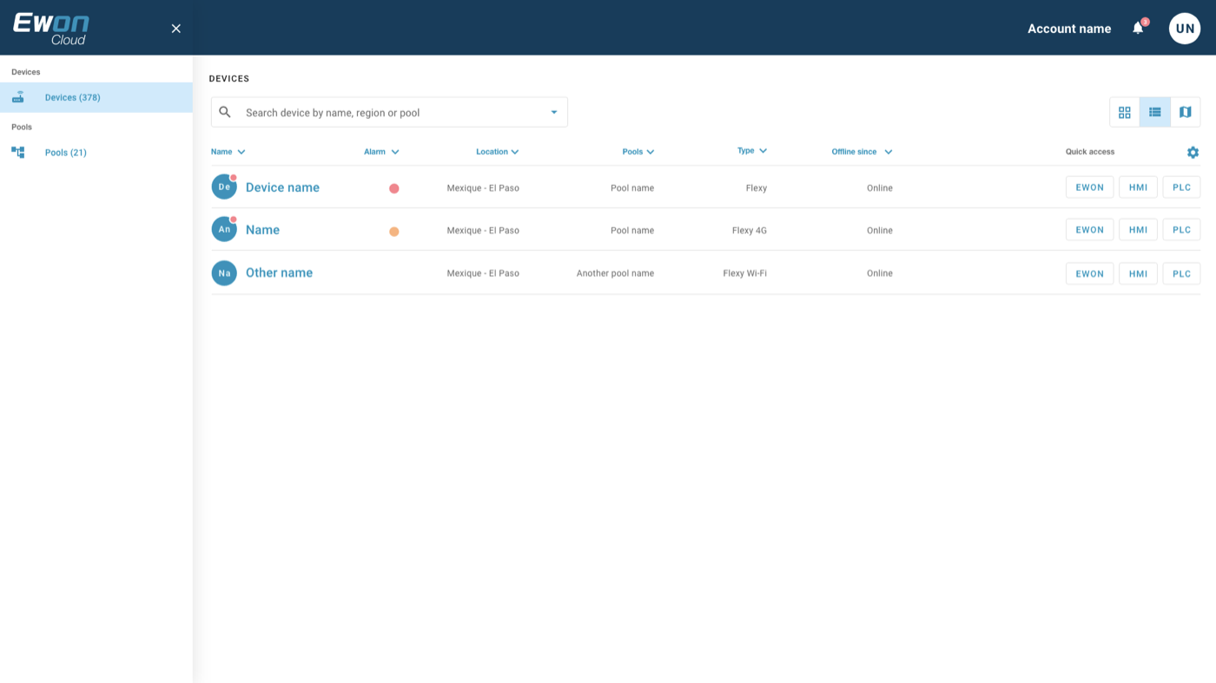Click the search magnifier icon
1216x683 pixels.
(225, 112)
